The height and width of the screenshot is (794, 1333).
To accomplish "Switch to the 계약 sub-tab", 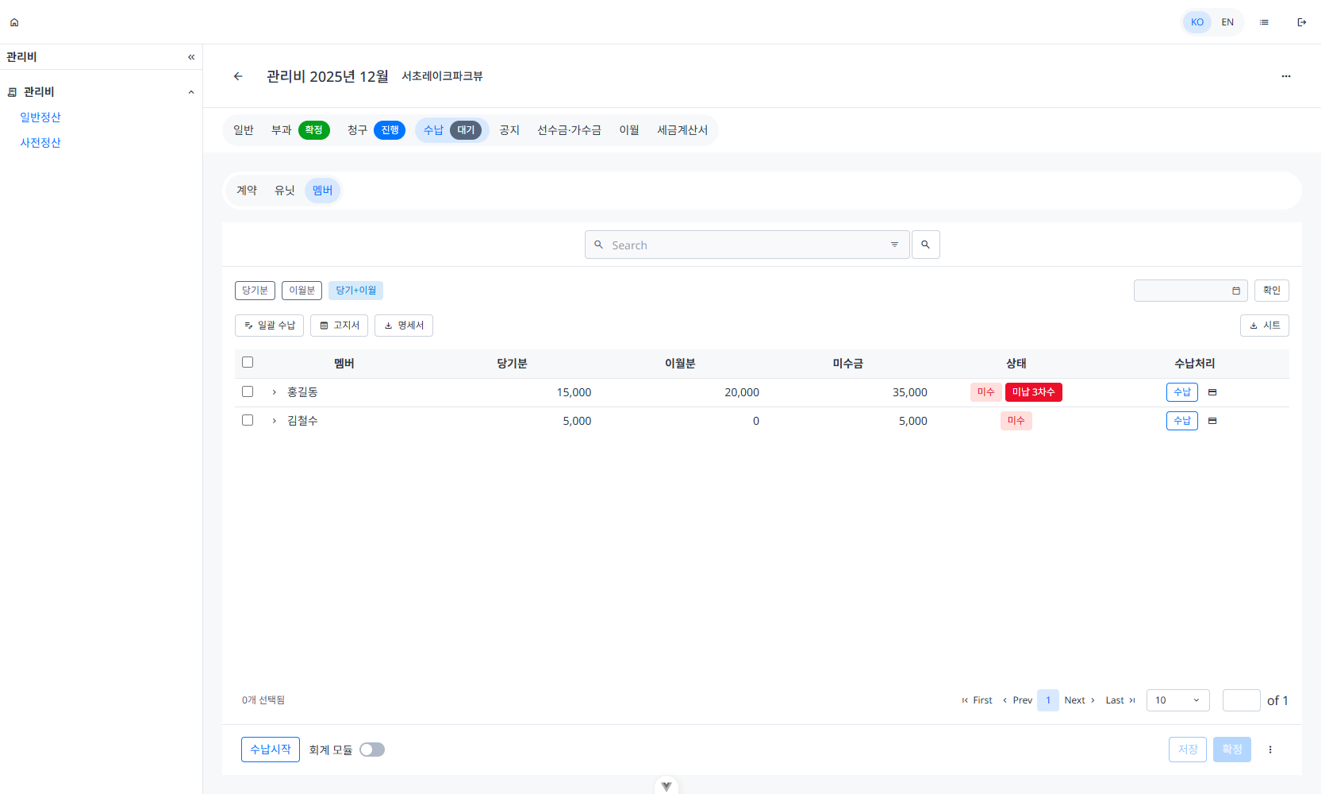I will 247,191.
